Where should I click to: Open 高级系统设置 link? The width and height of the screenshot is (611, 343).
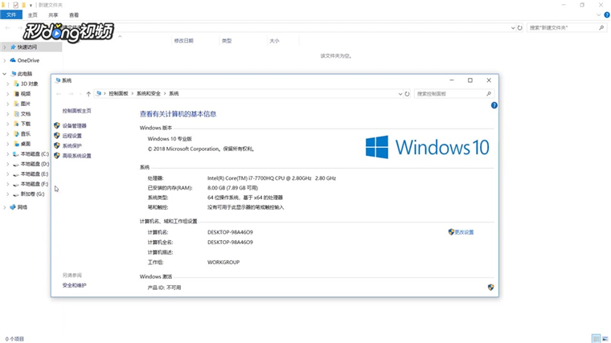tap(76, 156)
